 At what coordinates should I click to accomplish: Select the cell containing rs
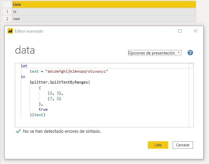(102, 12)
